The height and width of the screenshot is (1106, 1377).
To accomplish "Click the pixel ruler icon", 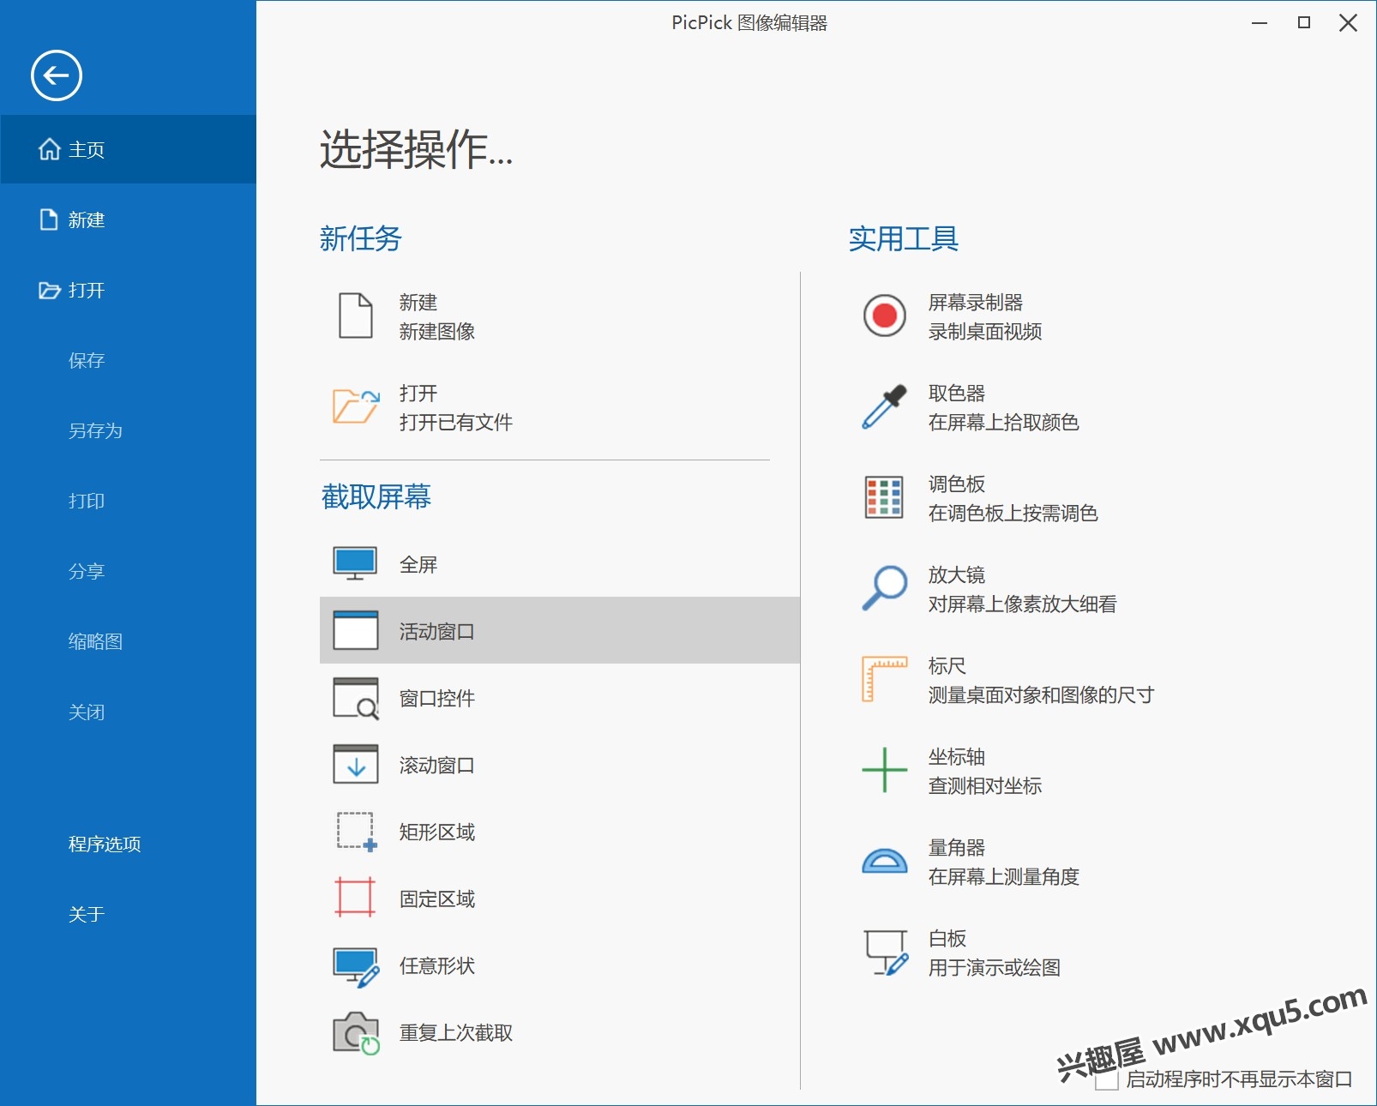I will (x=884, y=679).
